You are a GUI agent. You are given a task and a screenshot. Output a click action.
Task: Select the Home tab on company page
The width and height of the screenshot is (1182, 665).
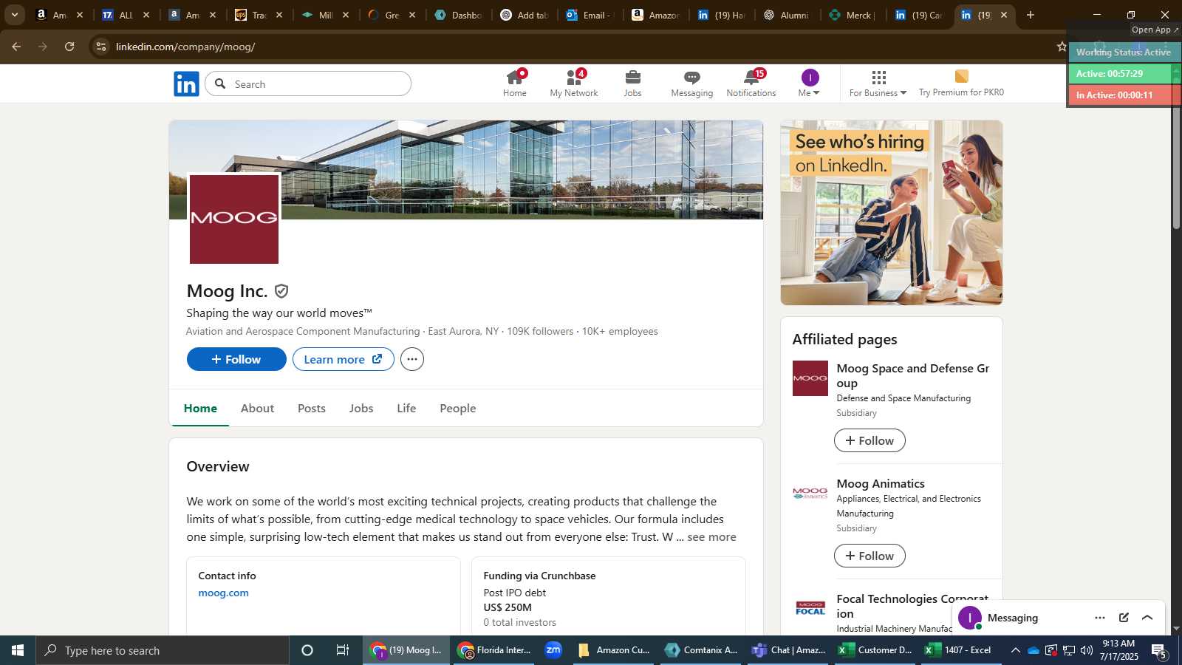point(200,408)
